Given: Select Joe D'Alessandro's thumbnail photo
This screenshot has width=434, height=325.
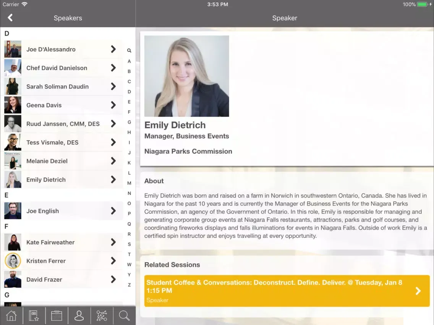Looking at the screenshot, I should (x=13, y=49).
